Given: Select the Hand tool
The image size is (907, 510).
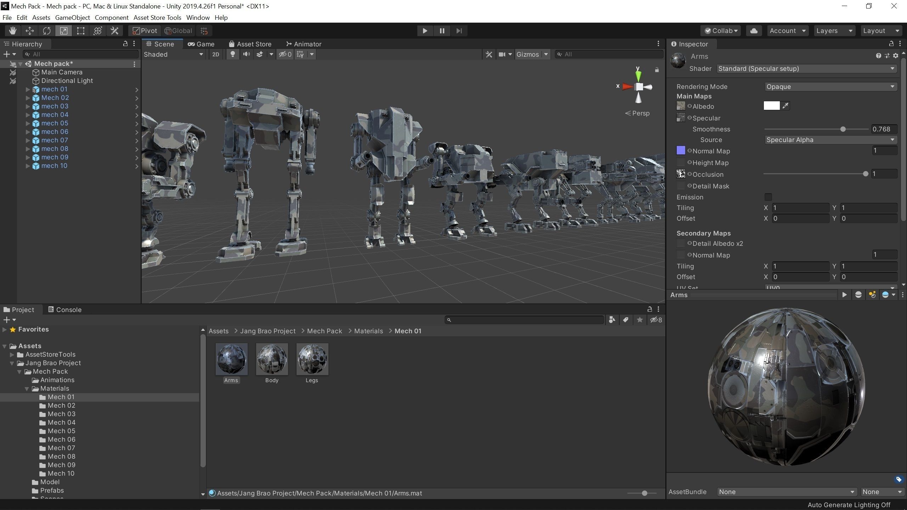Looking at the screenshot, I should tap(13, 31).
